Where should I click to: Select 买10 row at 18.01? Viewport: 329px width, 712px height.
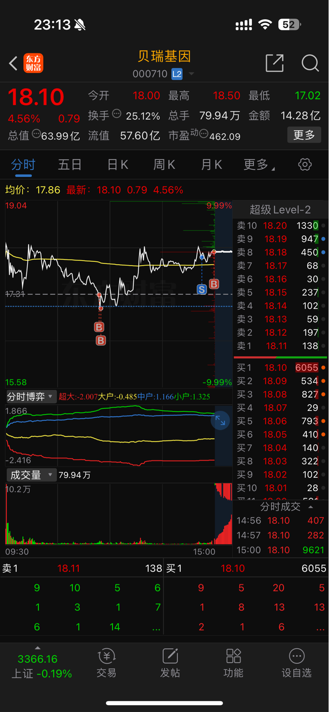click(280, 488)
